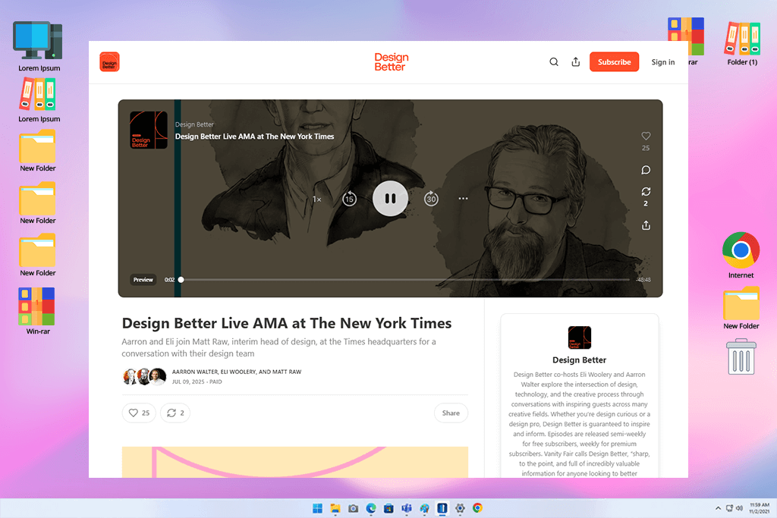This screenshot has height=518, width=777.
Task: Change playback speed using the 1× control
Action: [x=316, y=199]
